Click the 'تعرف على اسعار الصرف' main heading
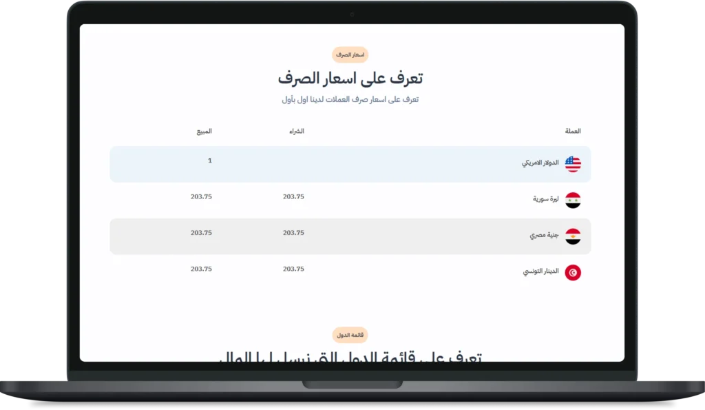This screenshot has height=410, width=705. (350, 79)
